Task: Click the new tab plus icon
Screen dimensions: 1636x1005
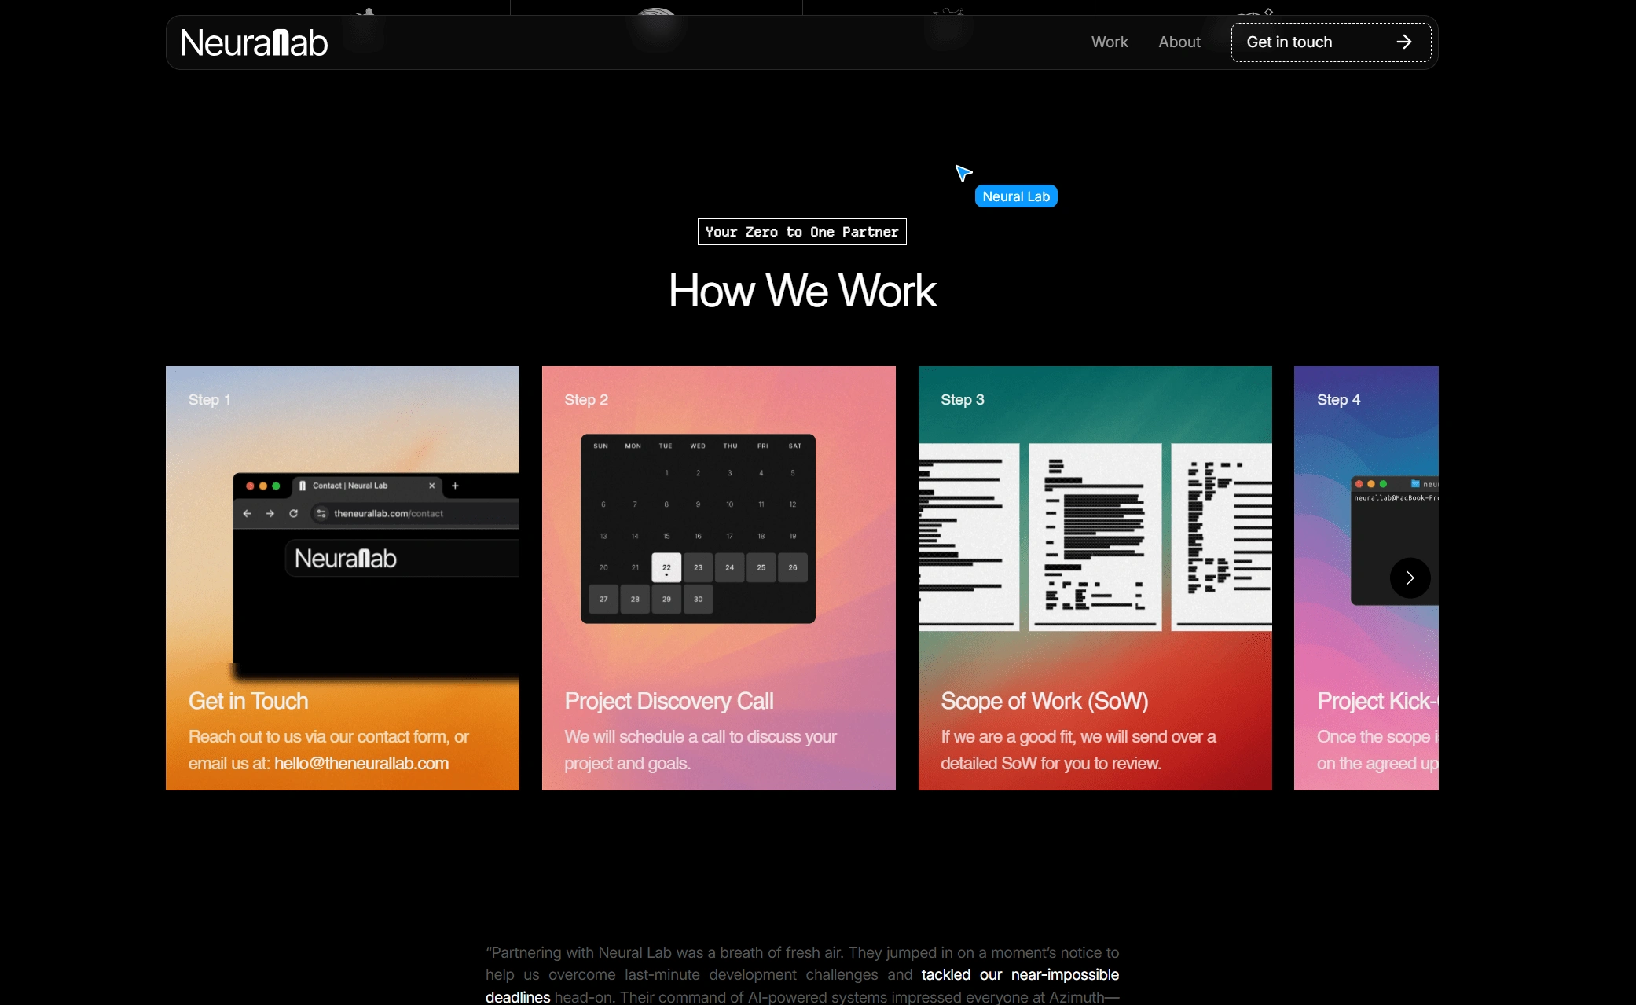Action: point(455,486)
